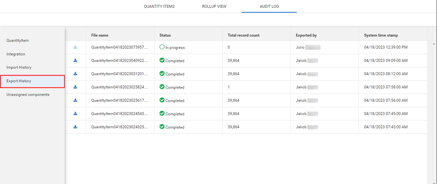Sort by System time stamp column header
This screenshot has width=437, height=184.
point(381,35)
